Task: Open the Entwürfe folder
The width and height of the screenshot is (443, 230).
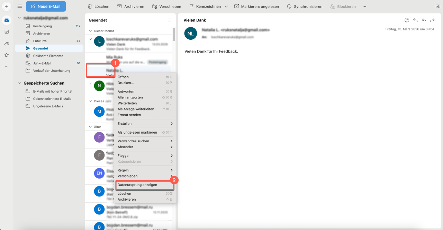Action: coord(49,41)
